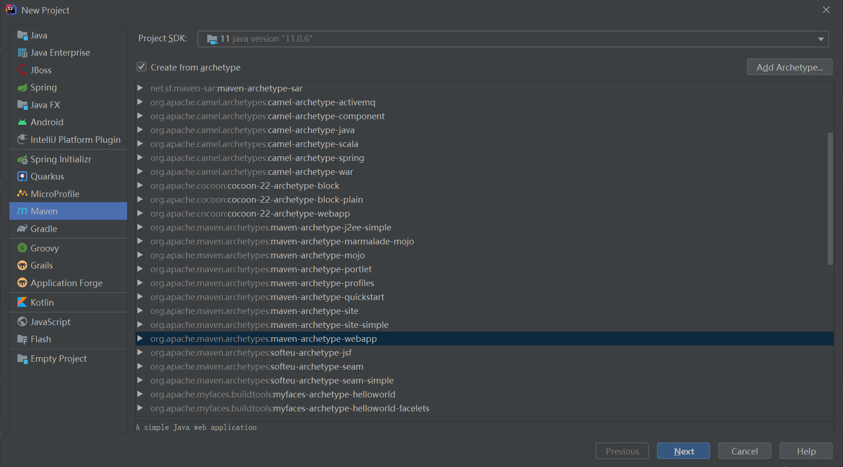Choose Spring Initializr generator
Viewport: 843px width, 467px height.
click(x=68, y=159)
